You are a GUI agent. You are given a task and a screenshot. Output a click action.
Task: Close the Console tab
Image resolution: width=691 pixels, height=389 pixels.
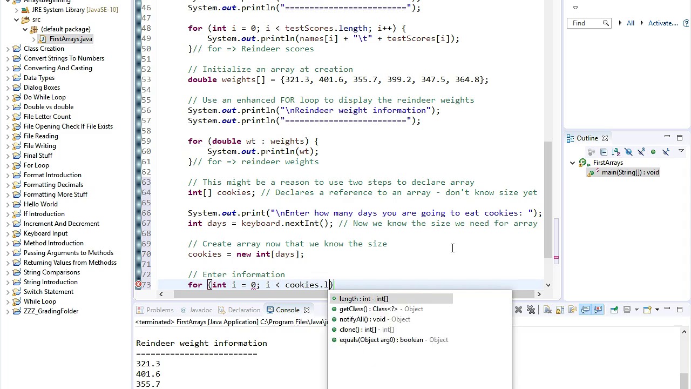[x=307, y=310]
